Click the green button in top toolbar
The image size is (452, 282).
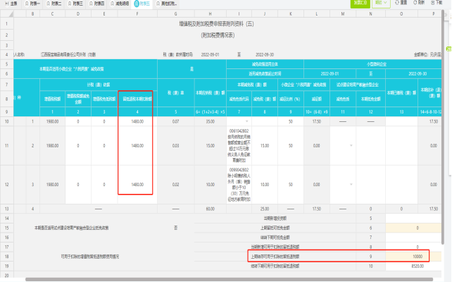pyautogui.click(x=360, y=4)
